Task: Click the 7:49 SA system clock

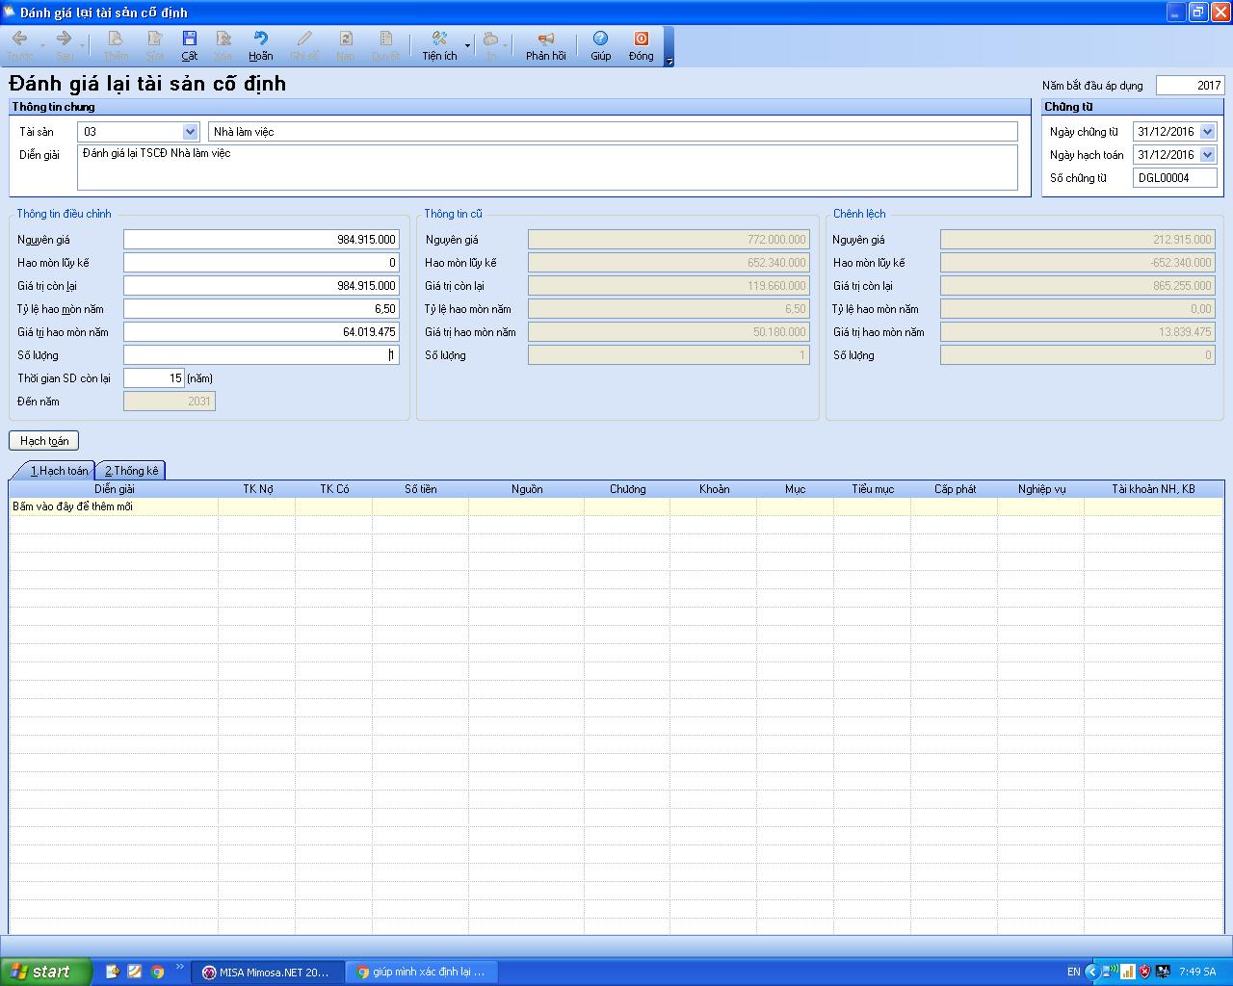Action: pos(1197,972)
